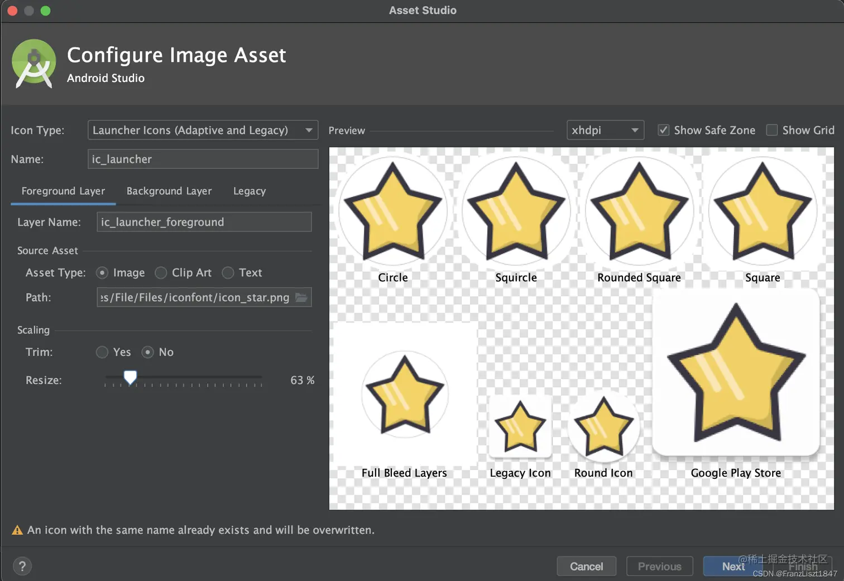Click the Scaling section label
Image resolution: width=844 pixels, height=581 pixels.
[x=33, y=330]
